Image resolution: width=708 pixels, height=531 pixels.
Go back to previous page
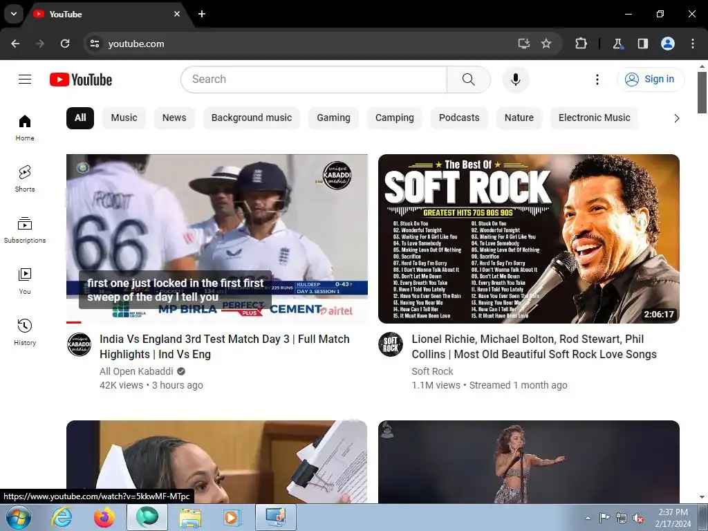point(15,44)
